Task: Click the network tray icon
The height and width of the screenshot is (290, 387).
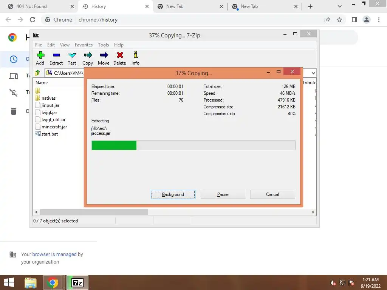Action: [342, 283]
